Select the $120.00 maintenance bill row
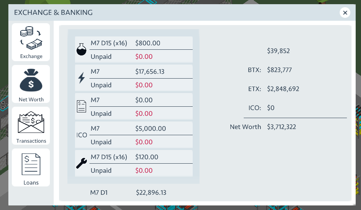361x210 pixels. pyautogui.click(x=134, y=163)
